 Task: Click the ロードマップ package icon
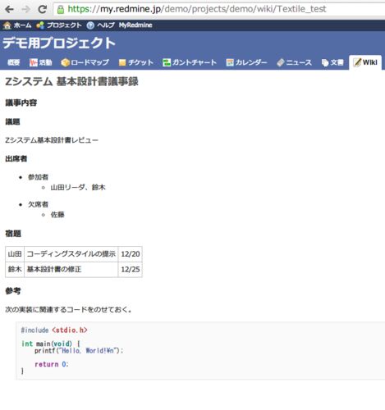[65, 62]
